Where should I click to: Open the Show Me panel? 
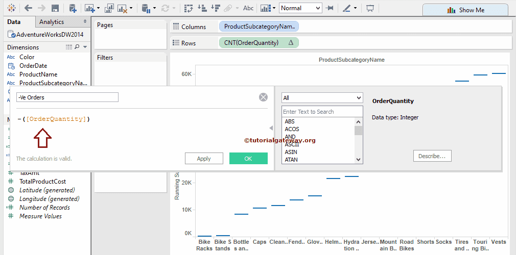pos(465,10)
